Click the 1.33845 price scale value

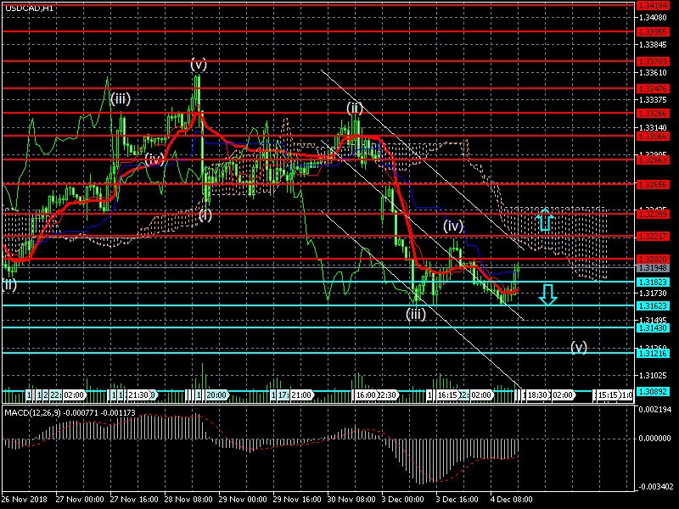pyautogui.click(x=653, y=45)
